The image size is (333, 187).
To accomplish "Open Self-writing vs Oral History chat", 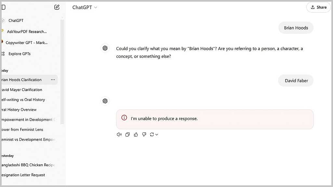I will (23, 100).
